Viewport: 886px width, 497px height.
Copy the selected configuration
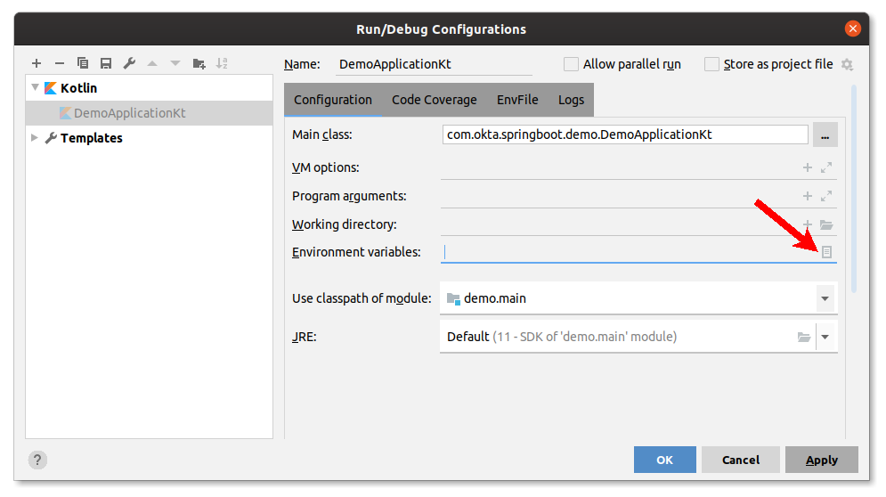(x=83, y=63)
